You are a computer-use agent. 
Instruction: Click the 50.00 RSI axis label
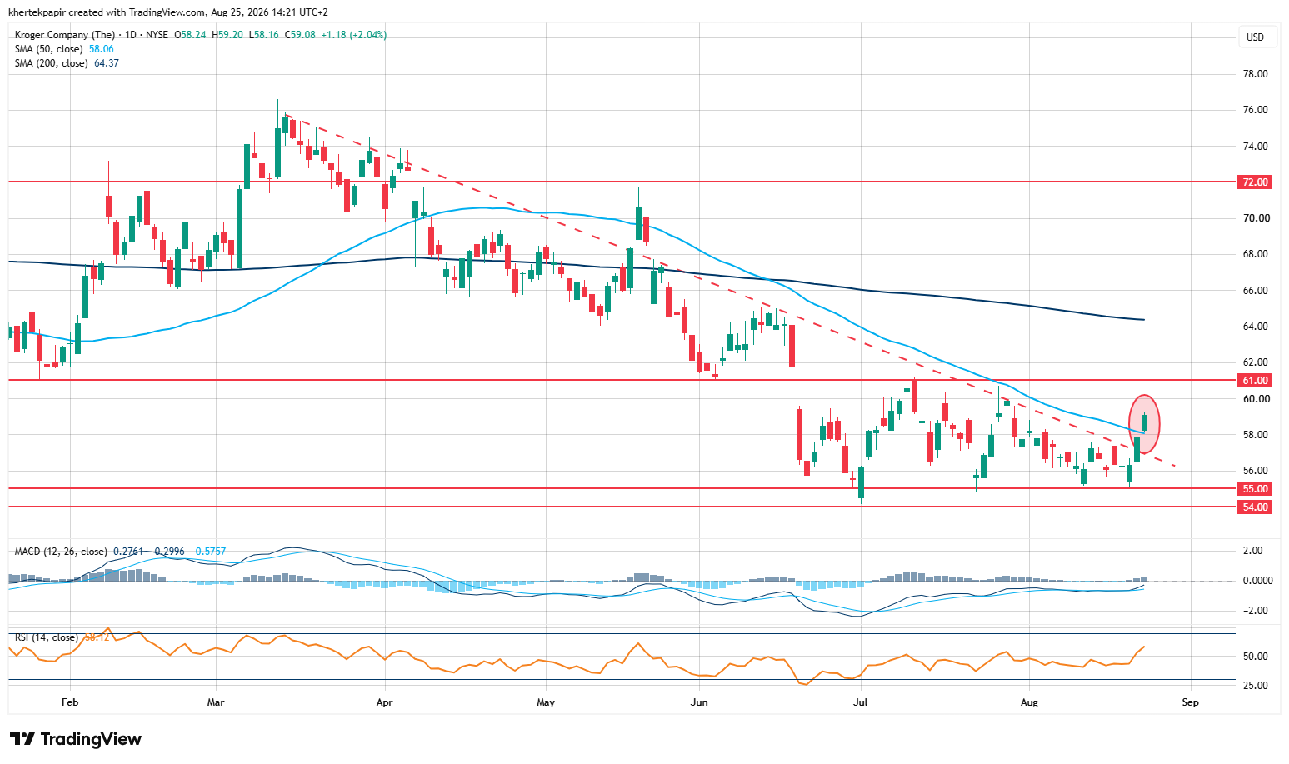coord(1256,657)
